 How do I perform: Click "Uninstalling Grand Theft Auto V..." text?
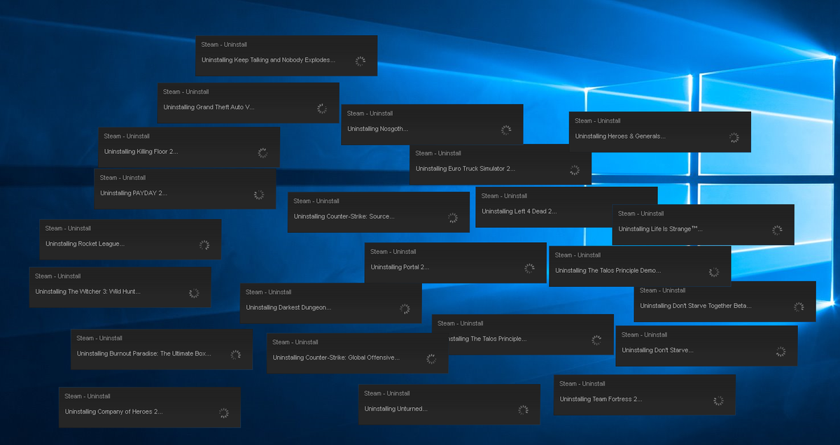point(209,107)
